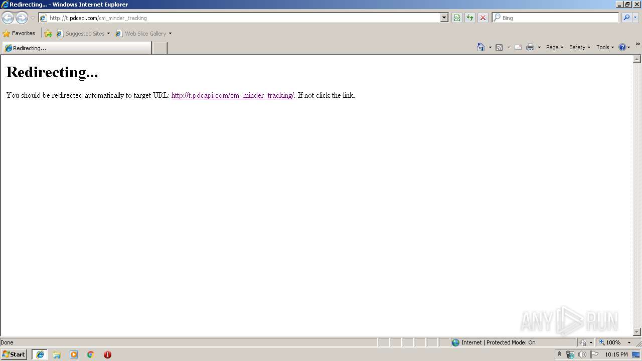
Task: Click the Compatibility View icon
Action: (457, 18)
